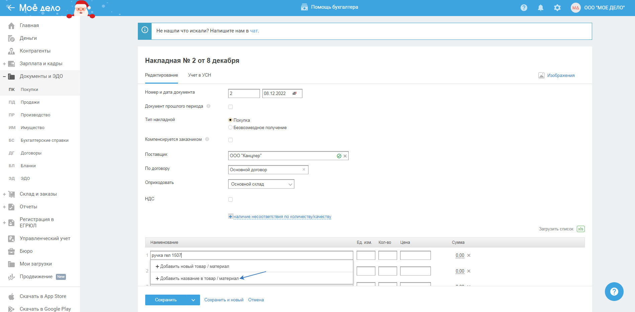The width and height of the screenshot is (635, 312).
Task: Delete item row 2 with the cross
Action: (469, 271)
